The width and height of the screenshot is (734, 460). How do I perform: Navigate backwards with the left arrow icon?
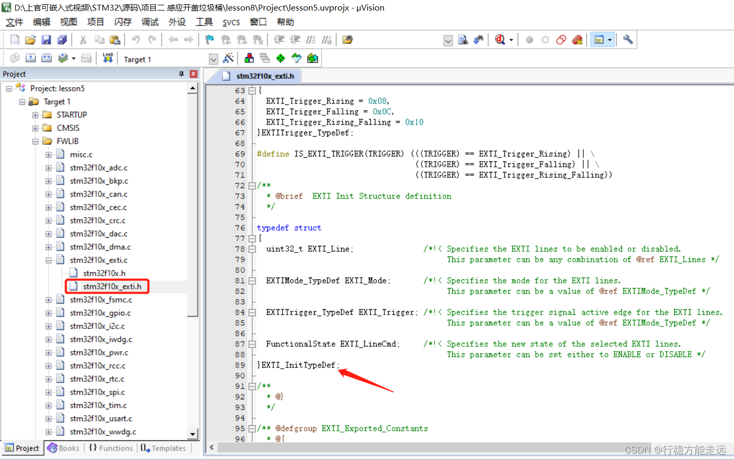click(173, 40)
